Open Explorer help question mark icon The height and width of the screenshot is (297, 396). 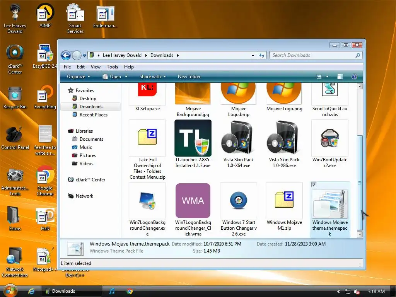tap(354, 77)
